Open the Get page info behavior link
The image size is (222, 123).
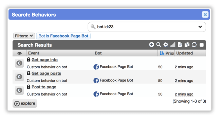point(44,60)
